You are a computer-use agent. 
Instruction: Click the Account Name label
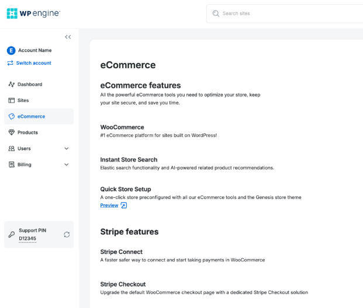coord(35,50)
